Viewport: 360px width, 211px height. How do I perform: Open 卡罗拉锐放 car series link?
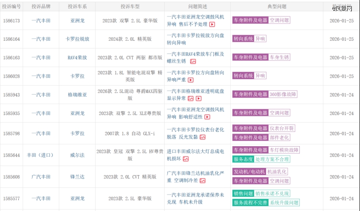[78, 39]
